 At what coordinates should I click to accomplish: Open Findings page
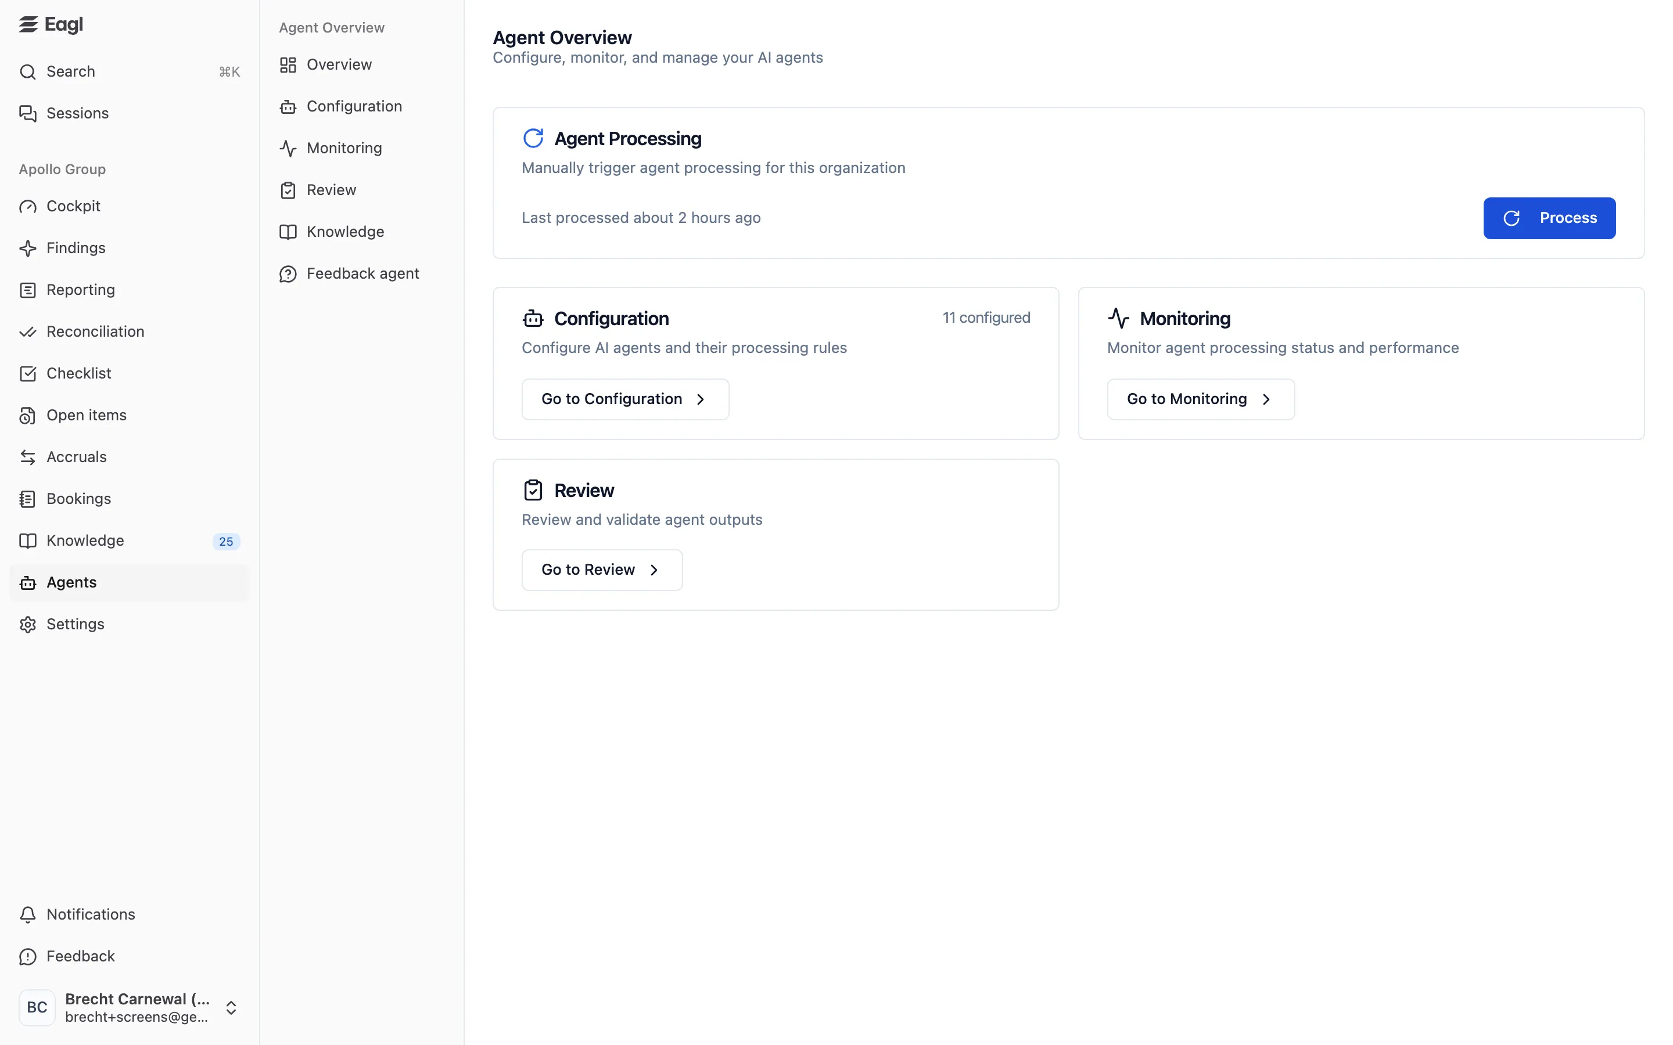130,248
